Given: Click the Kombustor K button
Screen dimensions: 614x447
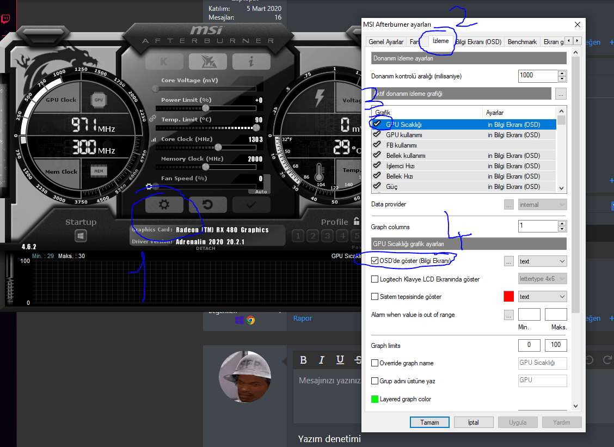Looking at the screenshot, I should (164, 62).
